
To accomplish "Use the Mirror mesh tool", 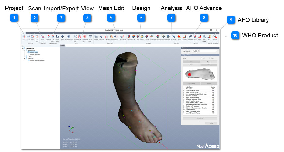I will [111, 37].
